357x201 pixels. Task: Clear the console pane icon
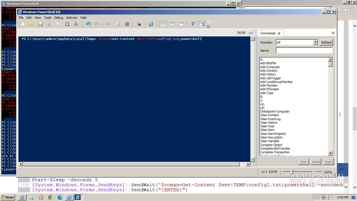[76, 24]
